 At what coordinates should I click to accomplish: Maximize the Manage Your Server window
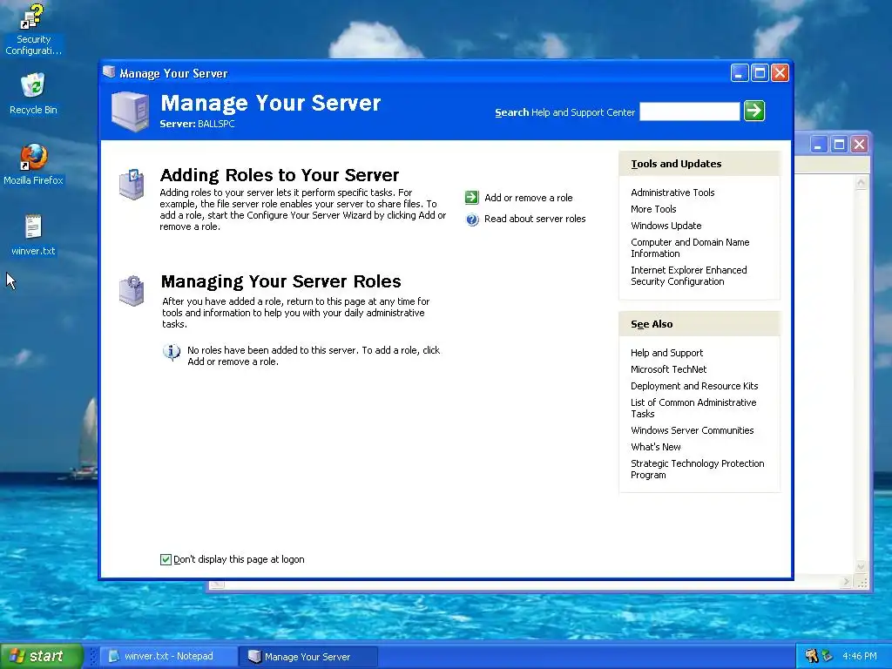click(x=760, y=73)
